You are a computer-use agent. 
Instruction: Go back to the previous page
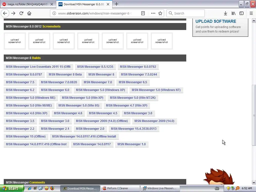(5, 13)
